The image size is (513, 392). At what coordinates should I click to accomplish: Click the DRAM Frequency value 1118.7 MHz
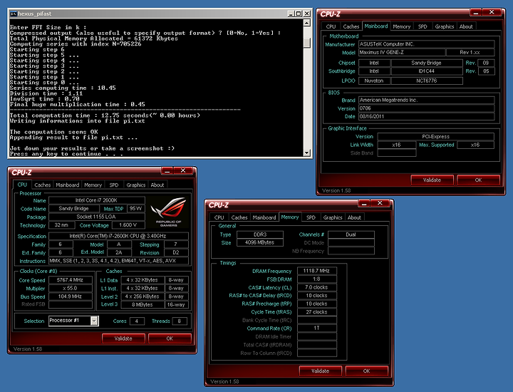pyautogui.click(x=316, y=271)
